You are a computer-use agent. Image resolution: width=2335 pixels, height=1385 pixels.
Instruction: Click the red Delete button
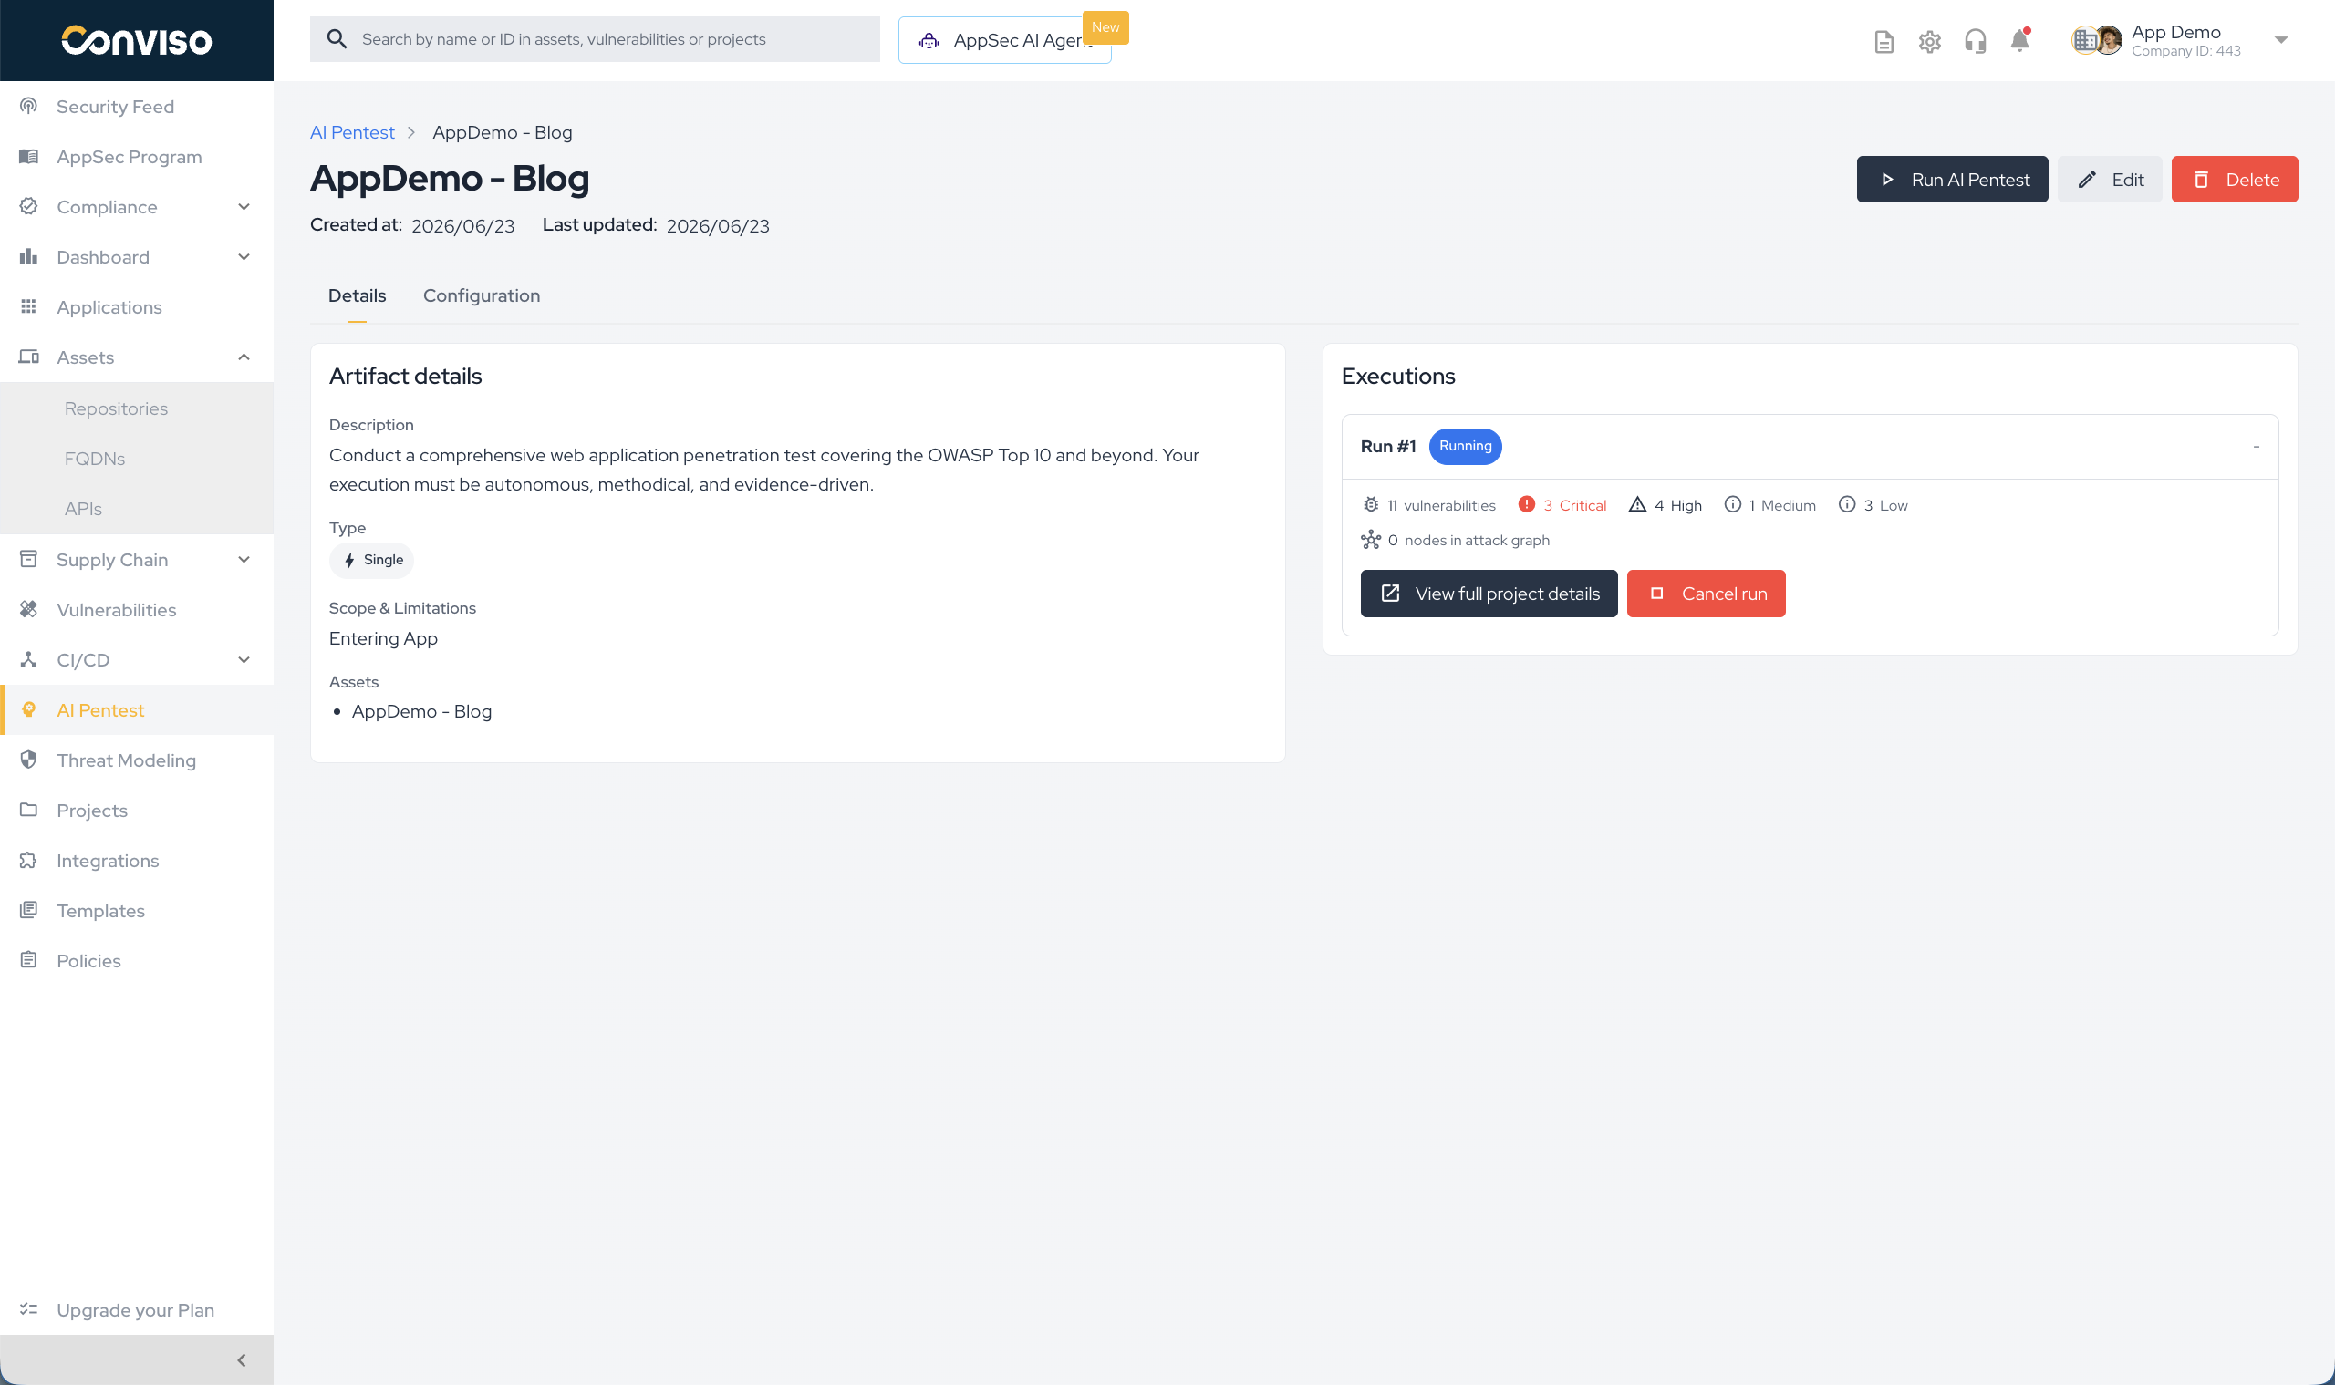[2233, 180]
